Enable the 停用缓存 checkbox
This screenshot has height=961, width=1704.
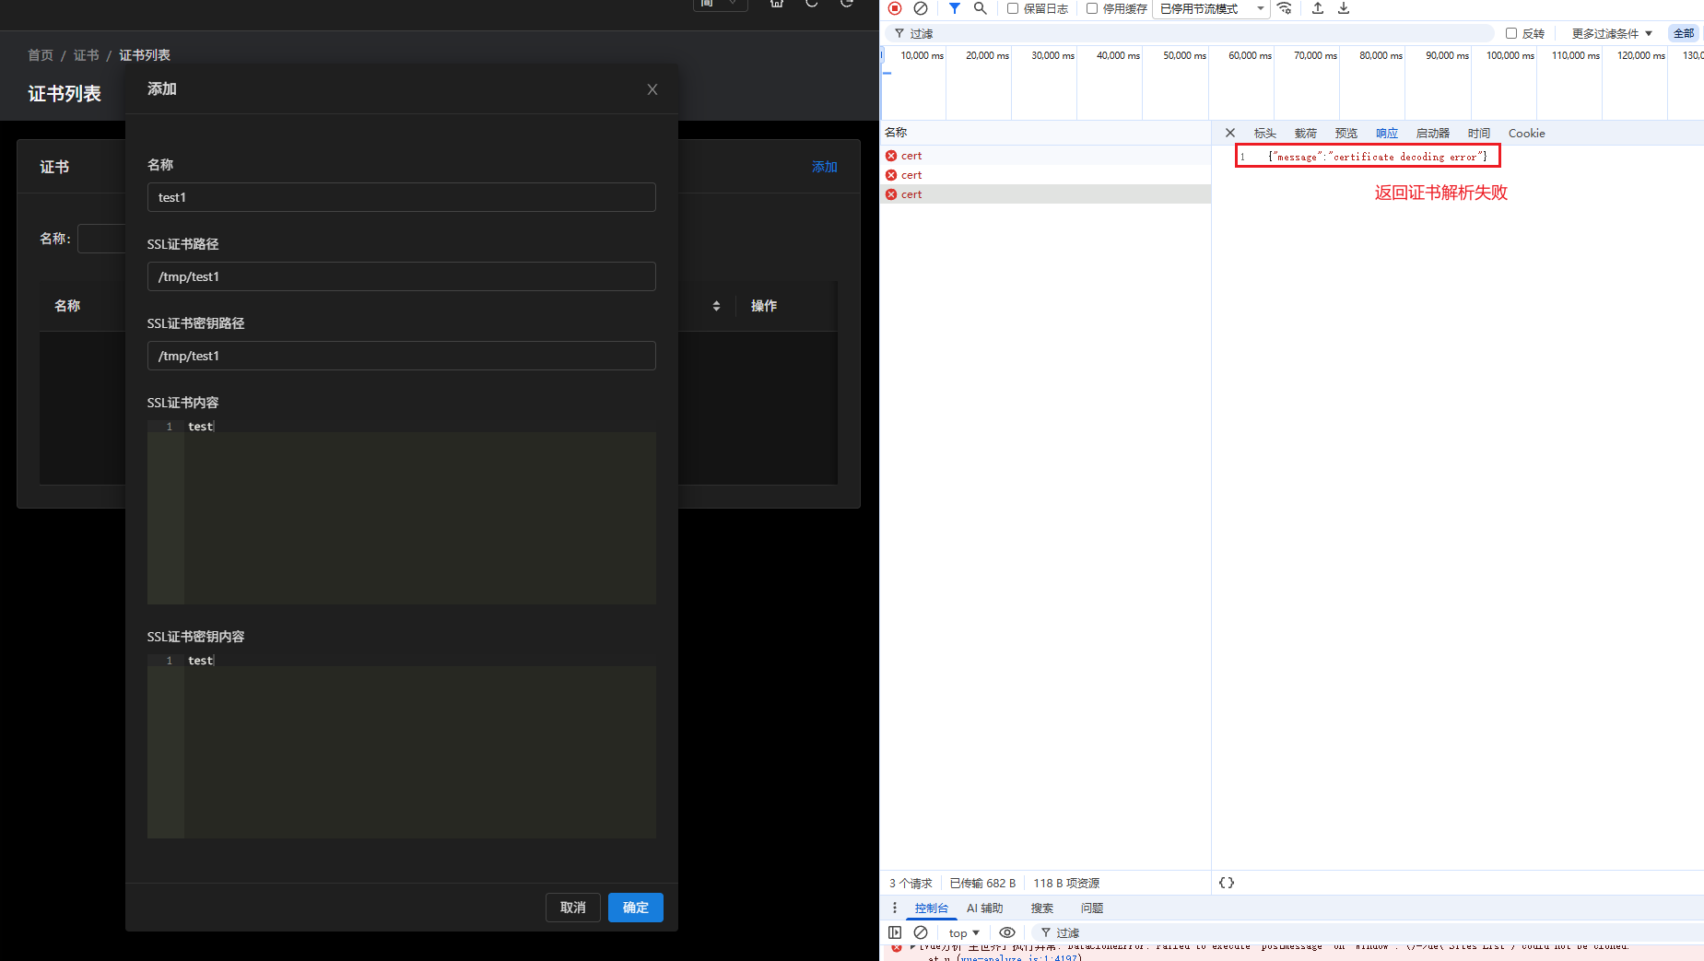pyautogui.click(x=1092, y=8)
